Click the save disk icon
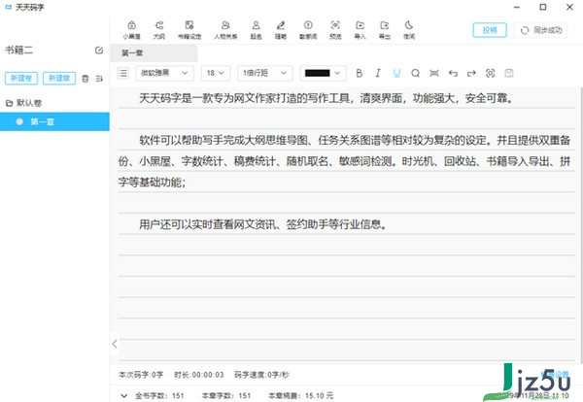The height and width of the screenshot is (402, 583). [x=509, y=73]
